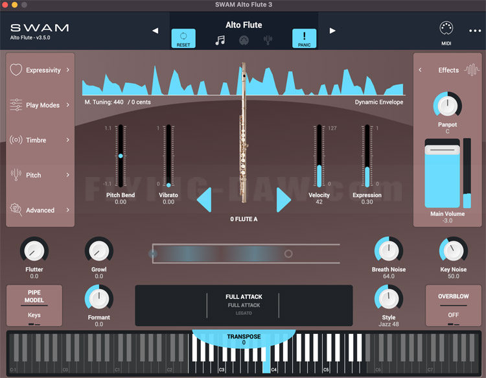Click the TRANSPOSE control above keyboard

[x=244, y=339]
